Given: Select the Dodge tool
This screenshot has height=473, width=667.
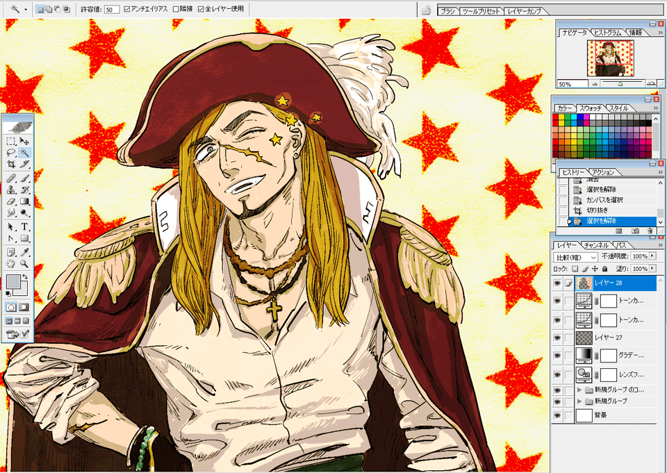Looking at the screenshot, I should tap(24, 213).
